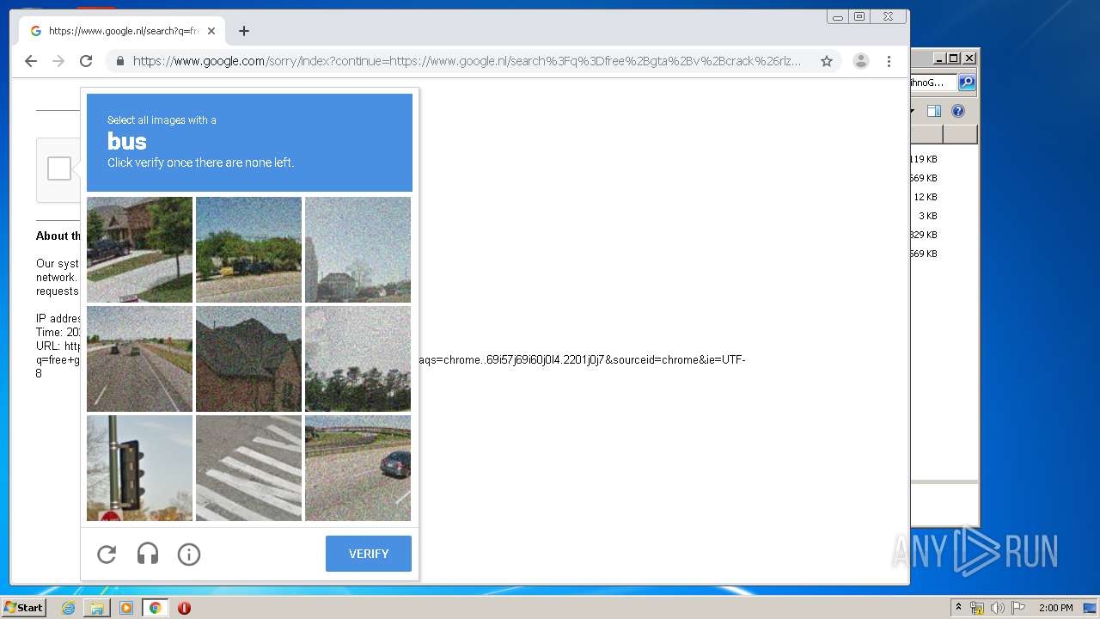This screenshot has height=619, width=1100.
Task: Select the hazy sky with distant house tile
Action: point(357,249)
